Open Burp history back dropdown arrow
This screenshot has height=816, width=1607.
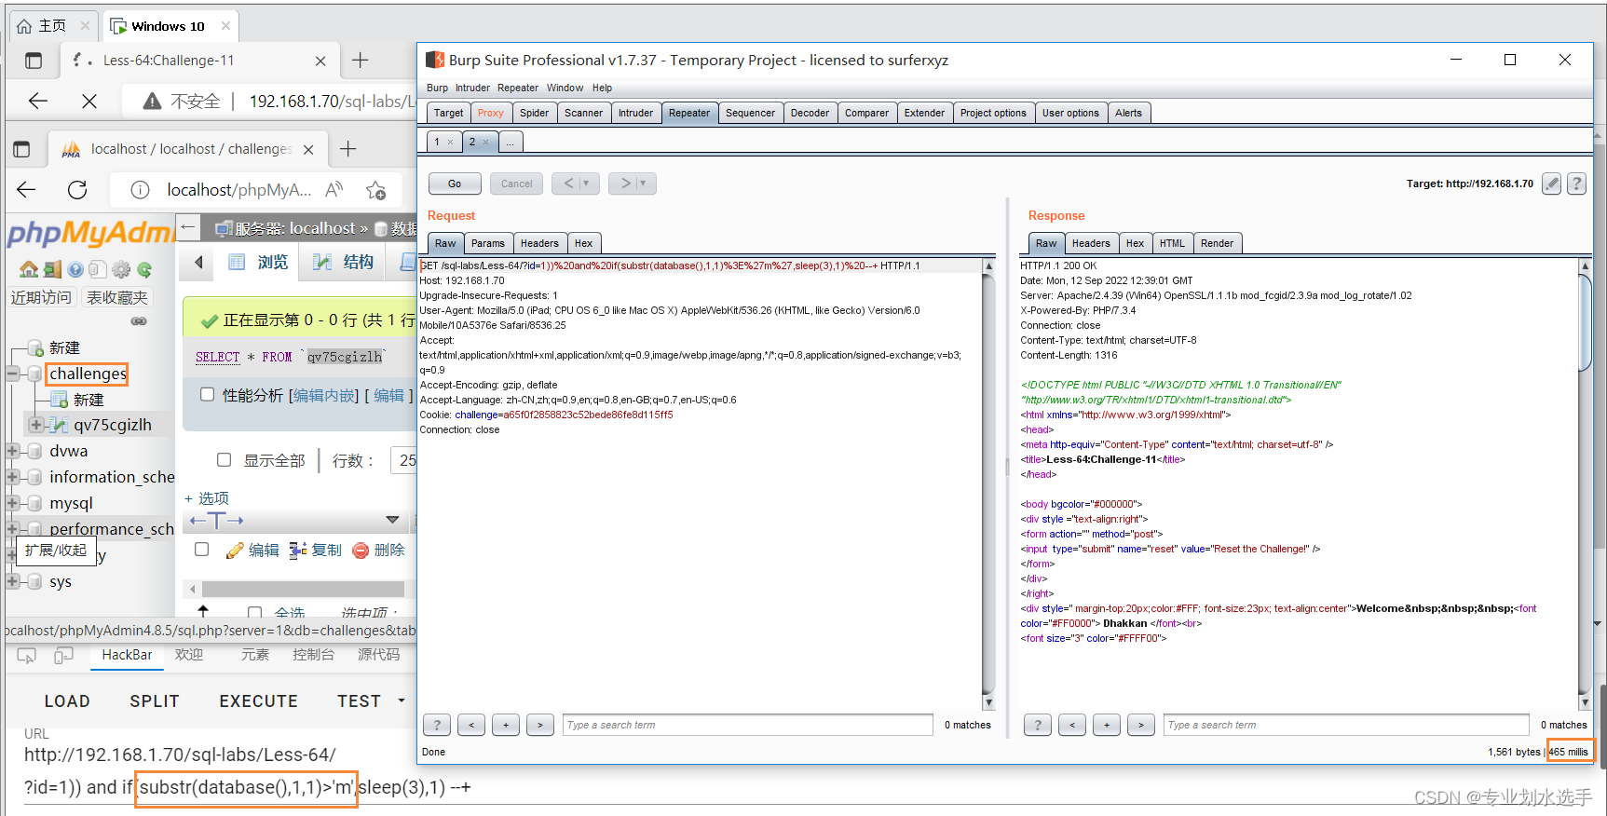click(586, 184)
